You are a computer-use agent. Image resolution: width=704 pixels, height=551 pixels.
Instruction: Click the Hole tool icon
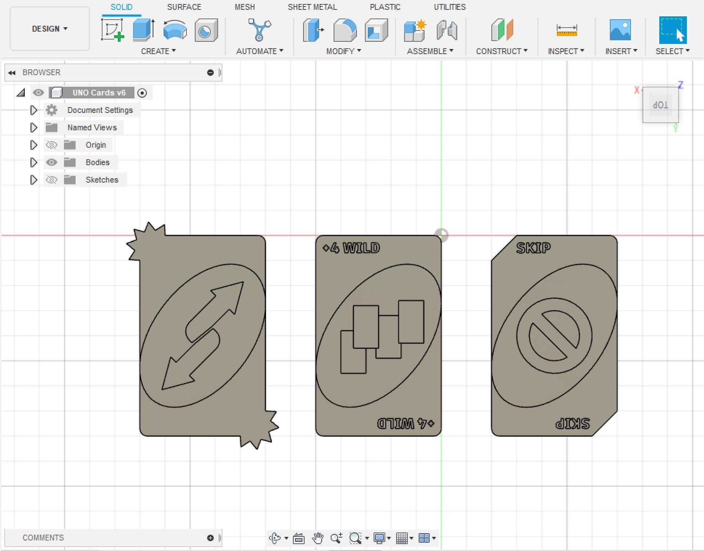click(x=206, y=30)
